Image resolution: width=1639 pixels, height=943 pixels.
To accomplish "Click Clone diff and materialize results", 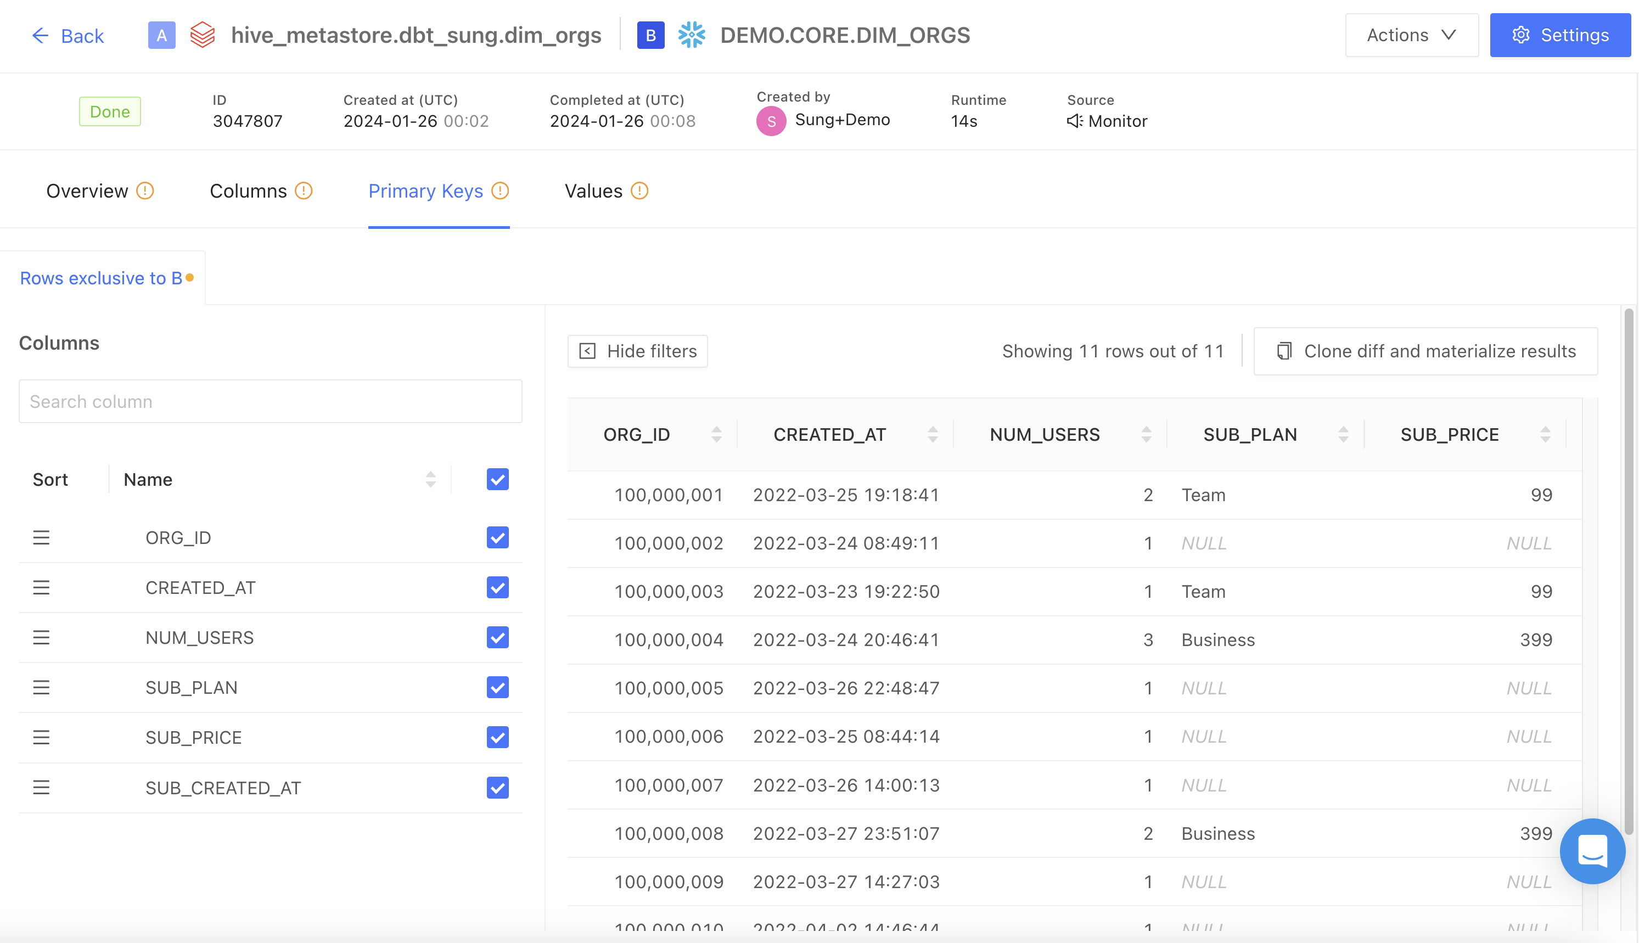I will pos(1425,351).
